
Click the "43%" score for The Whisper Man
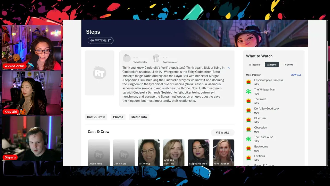(257, 94)
